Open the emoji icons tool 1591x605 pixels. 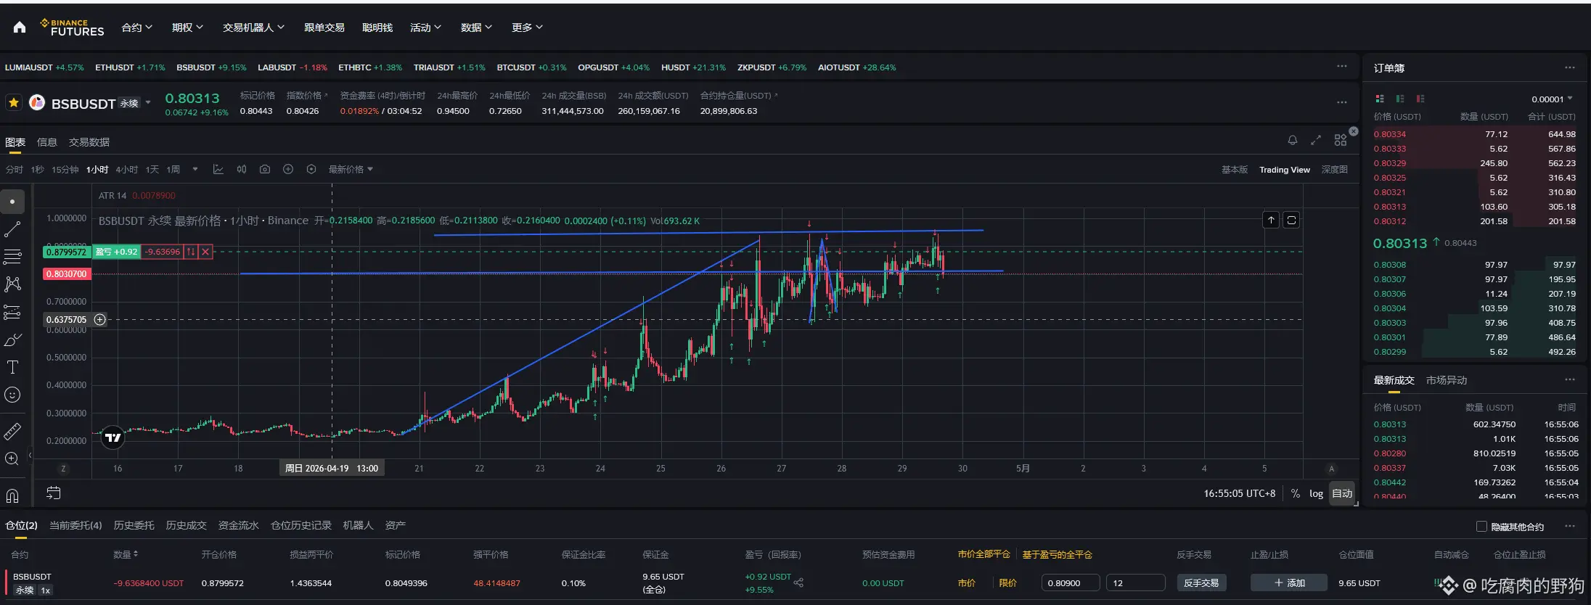pos(12,395)
